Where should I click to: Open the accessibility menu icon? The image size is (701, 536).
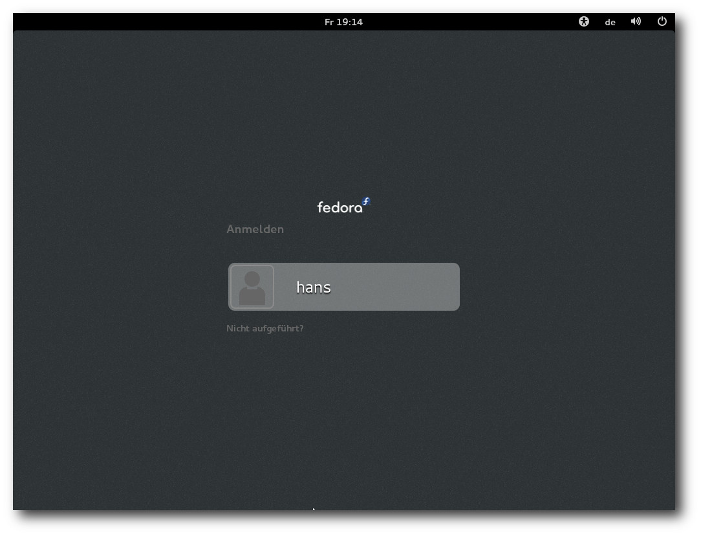coord(583,21)
